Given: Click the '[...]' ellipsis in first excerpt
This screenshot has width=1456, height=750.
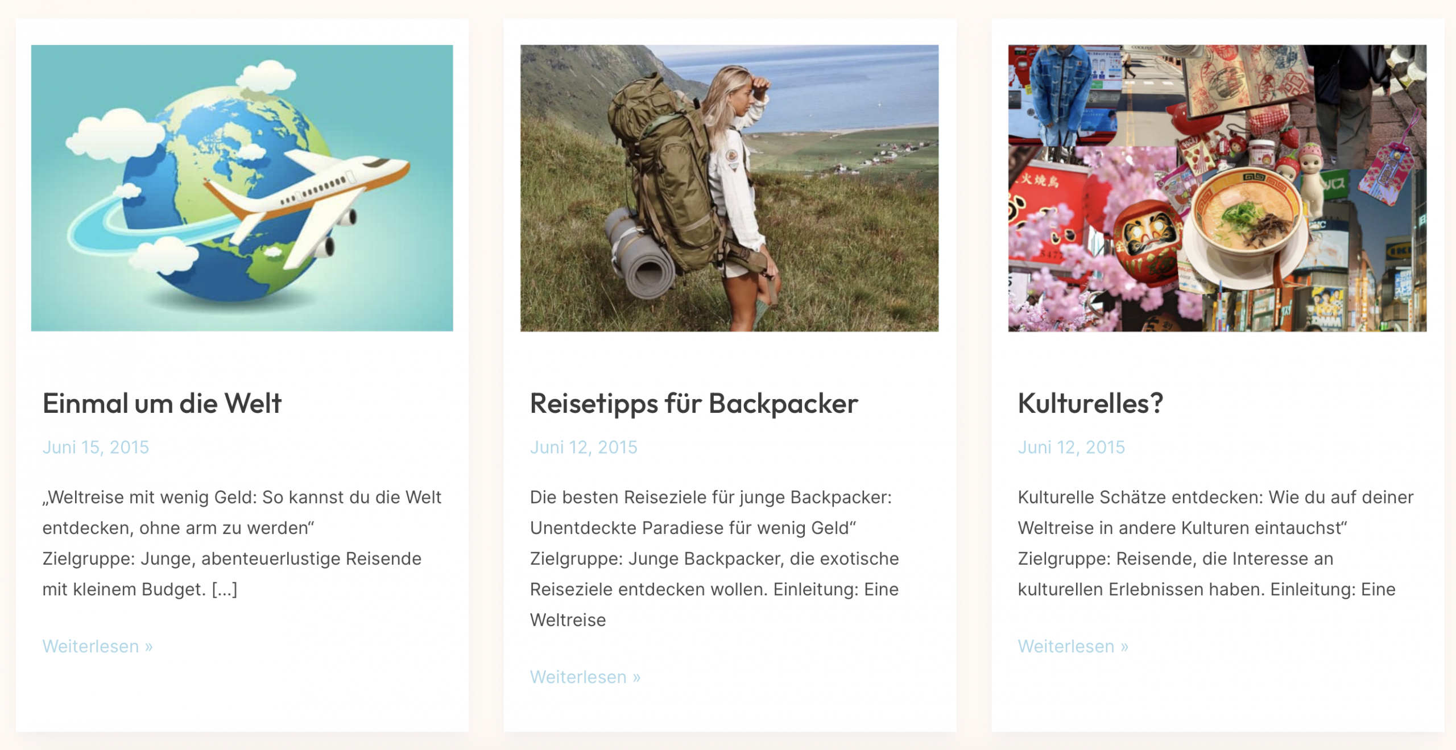Looking at the screenshot, I should 225,590.
